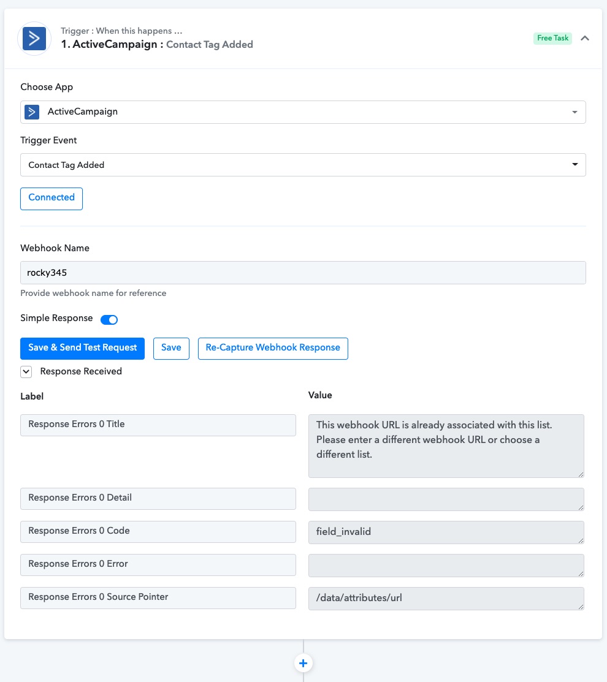
Task: Click the empty Error value field
Action: tap(446, 566)
